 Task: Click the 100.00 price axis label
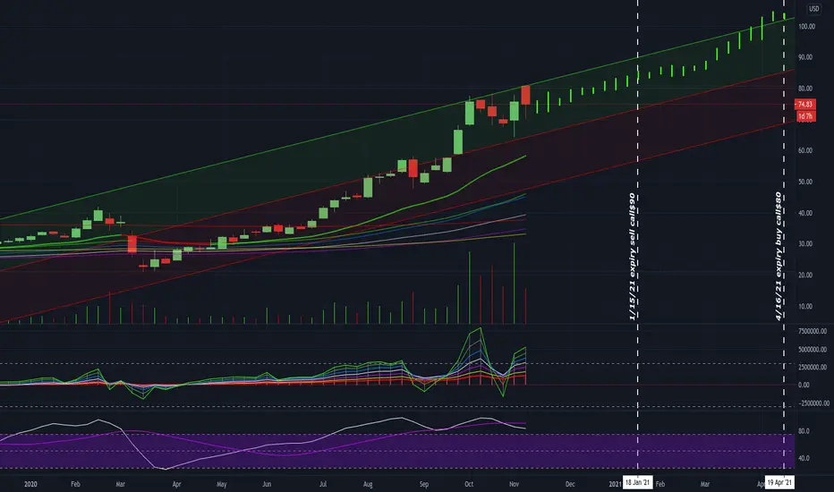[x=806, y=26]
